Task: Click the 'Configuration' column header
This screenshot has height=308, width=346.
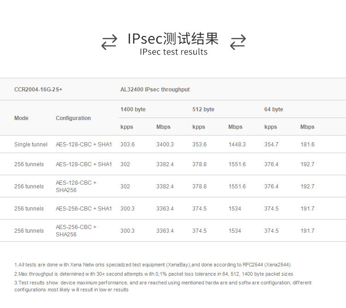Action: pos(73,118)
